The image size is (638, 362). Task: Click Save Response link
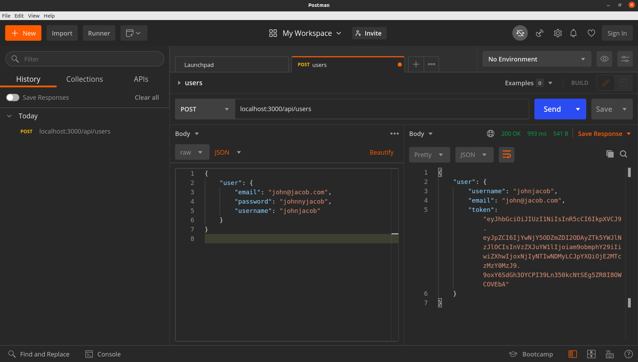coord(600,134)
